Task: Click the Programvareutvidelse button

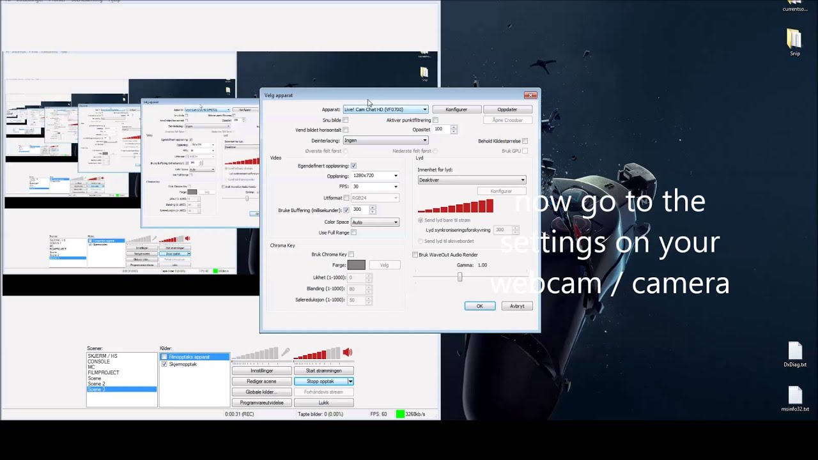Action: [x=261, y=403]
